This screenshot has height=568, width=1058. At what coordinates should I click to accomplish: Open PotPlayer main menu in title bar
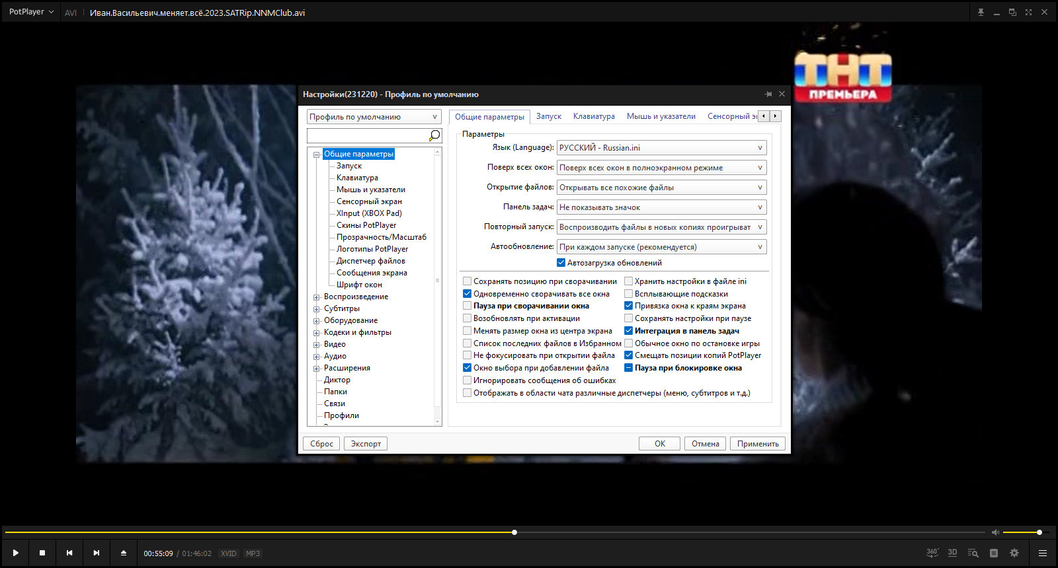click(x=30, y=12)
